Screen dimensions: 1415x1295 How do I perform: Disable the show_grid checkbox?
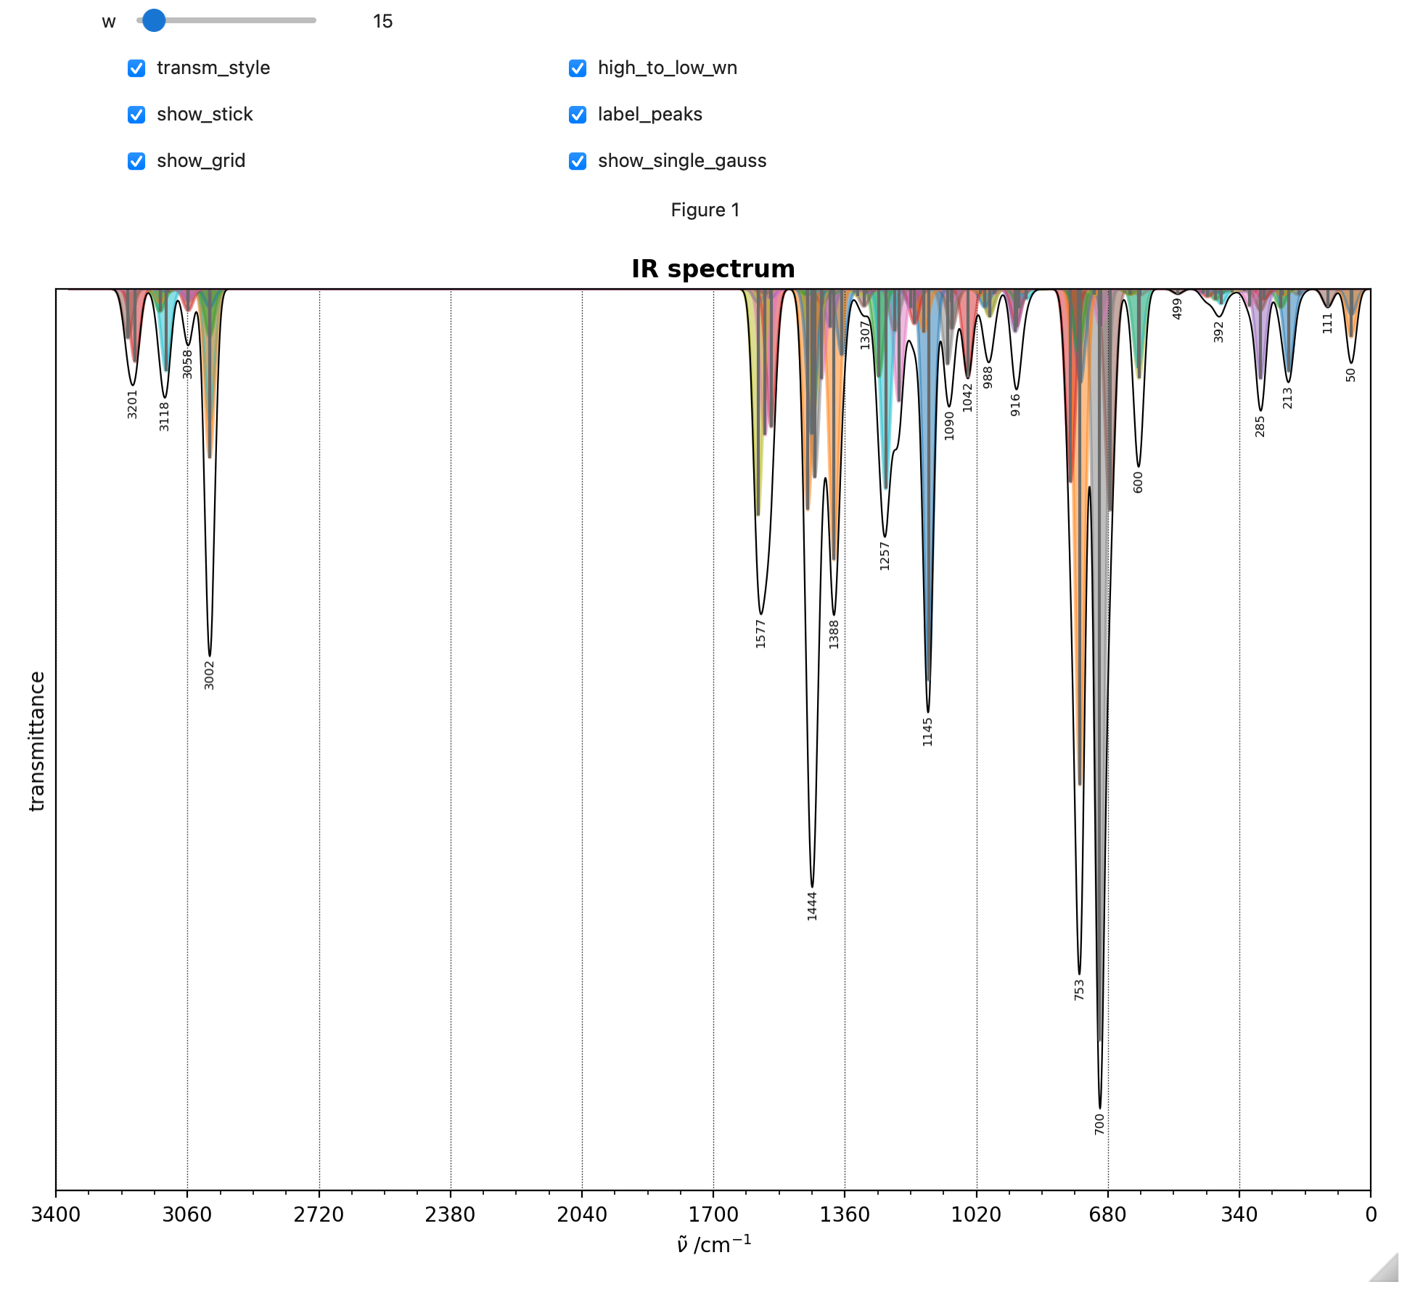pos(136,161)
